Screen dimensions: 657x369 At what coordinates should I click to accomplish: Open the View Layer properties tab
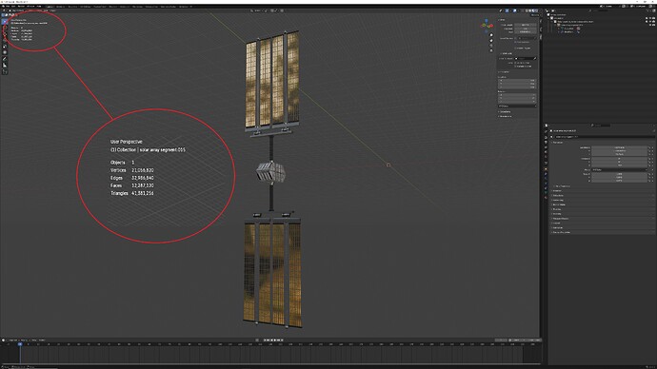pos(546,147)
